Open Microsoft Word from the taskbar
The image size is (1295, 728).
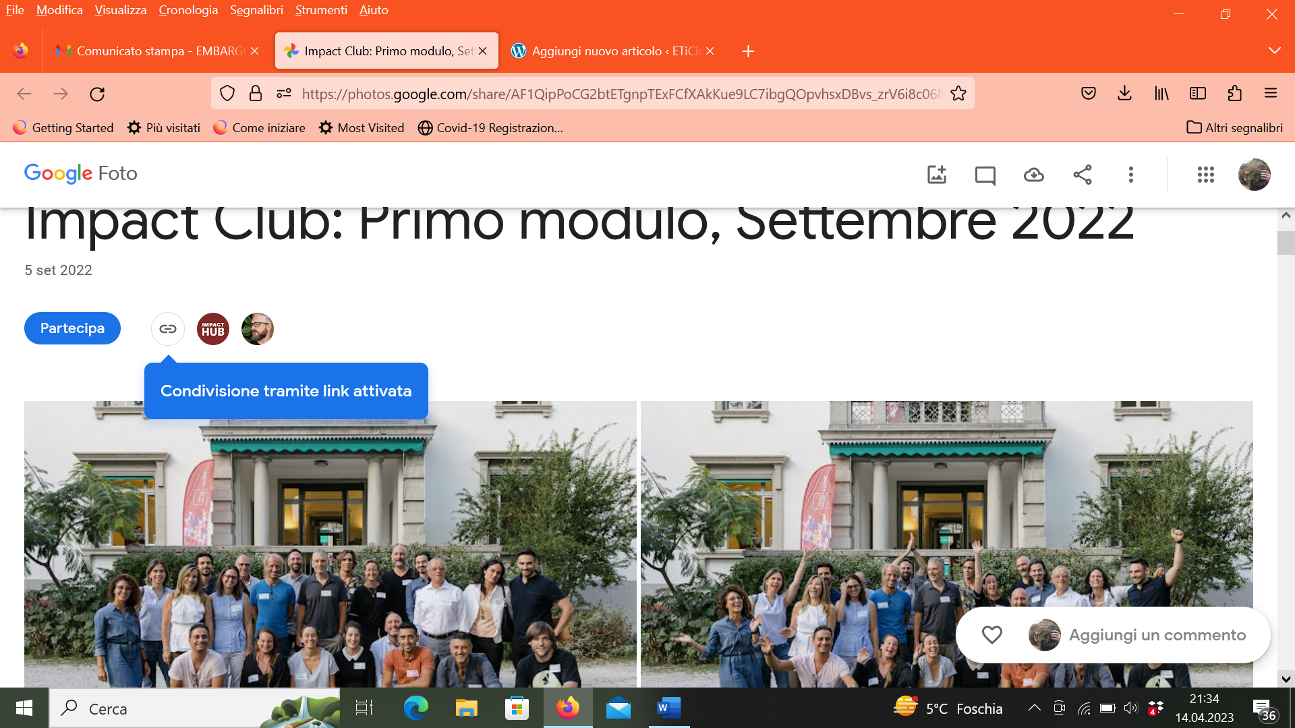tap(668, 708)
